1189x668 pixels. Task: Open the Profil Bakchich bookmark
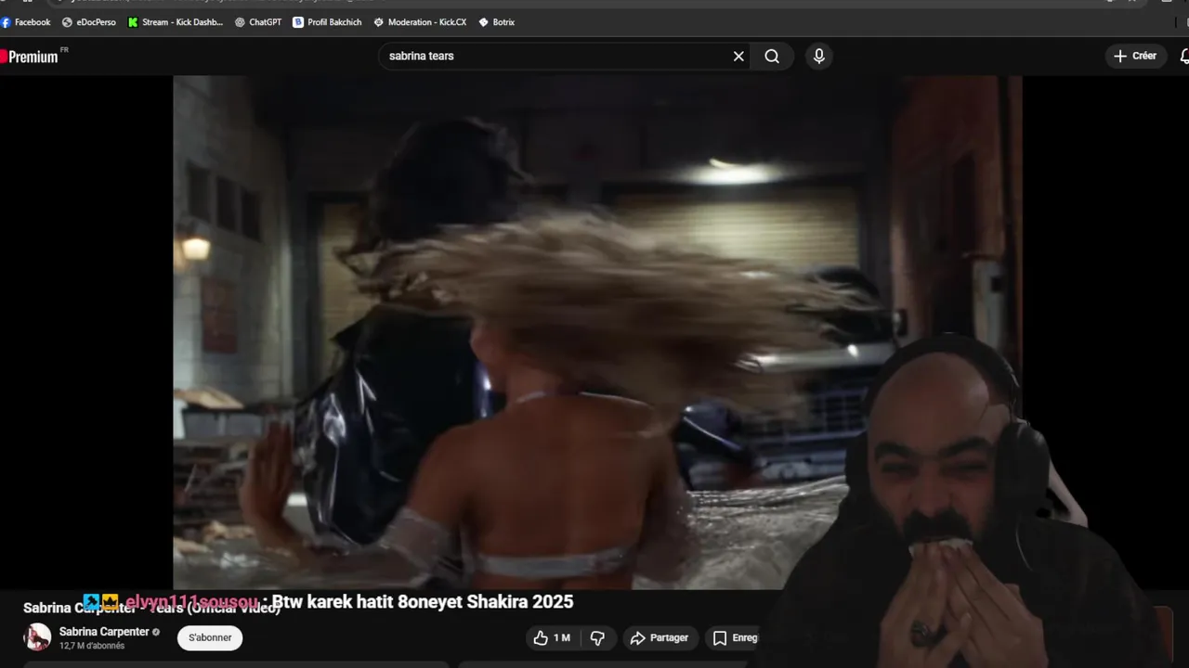pos(327,22)
